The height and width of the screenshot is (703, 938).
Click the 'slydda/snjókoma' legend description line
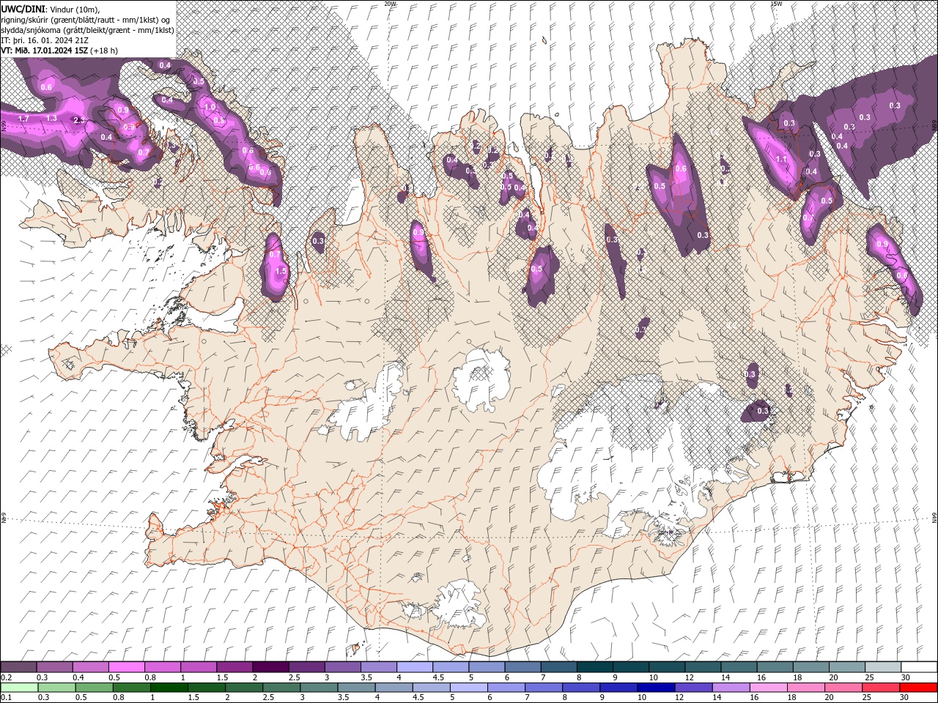click(x=86, y=30)
